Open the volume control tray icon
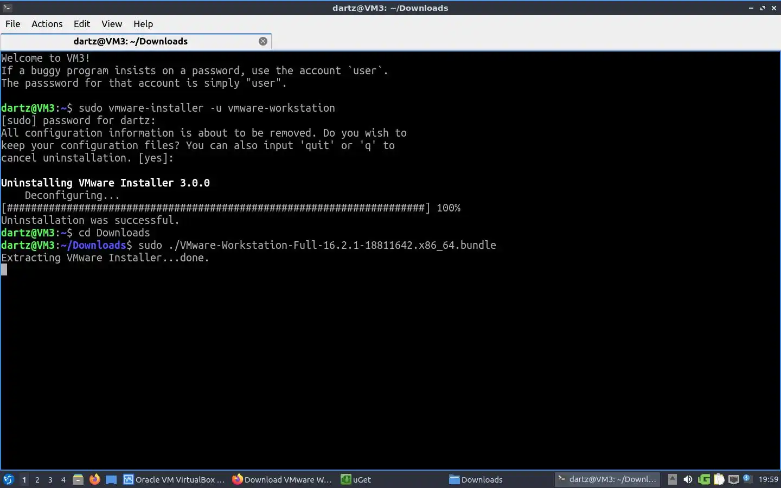Screen dimensions: 781x488 [688, 479]
